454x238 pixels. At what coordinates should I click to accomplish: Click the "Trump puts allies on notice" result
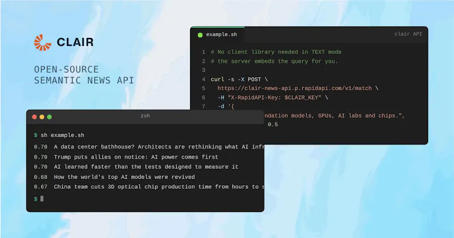tap(136, 157)
